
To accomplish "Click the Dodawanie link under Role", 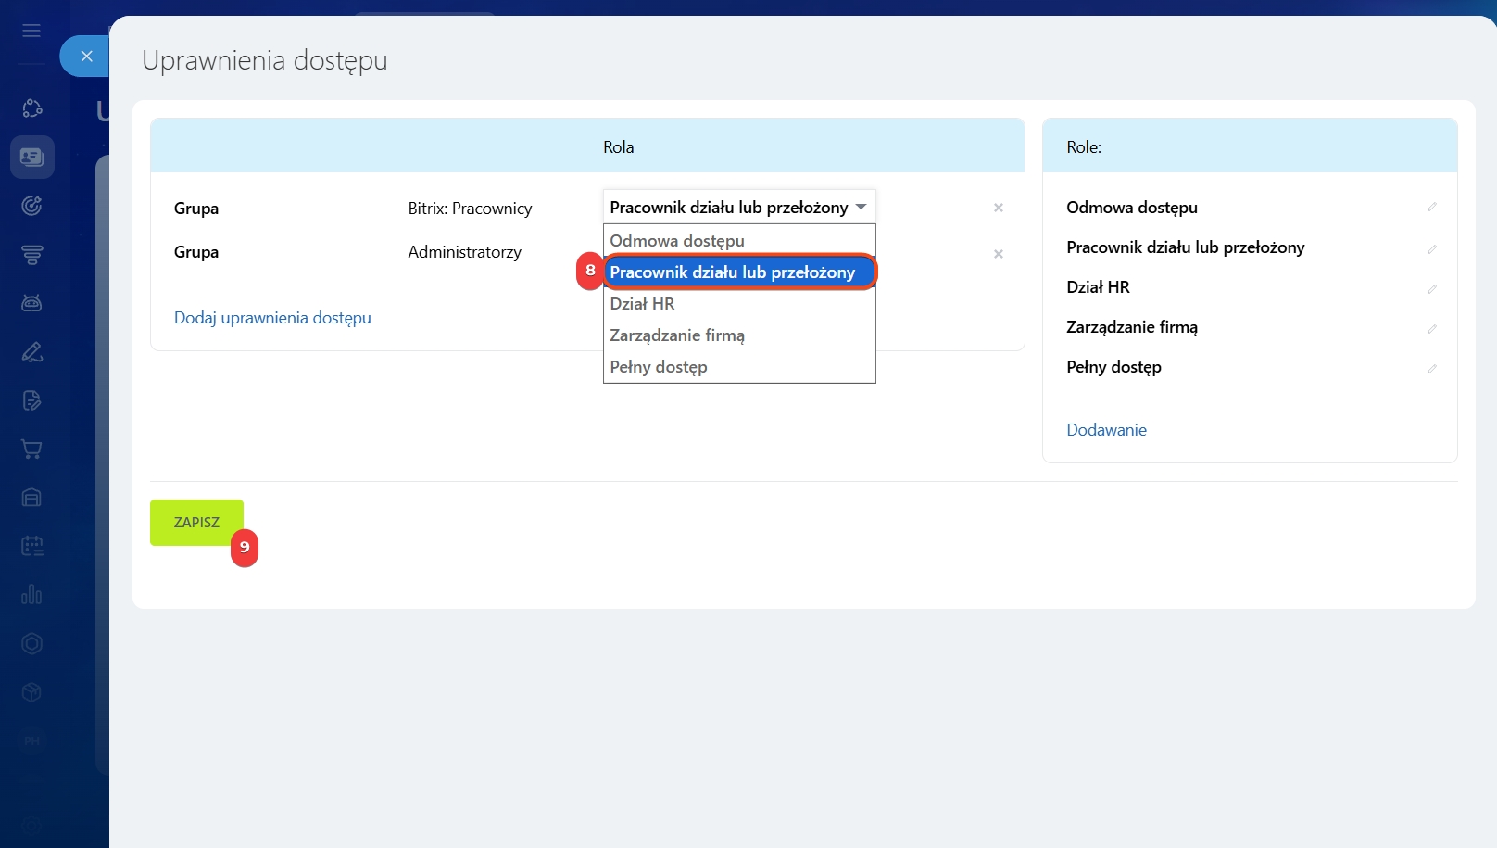I will pyautogui.click(x=1106, y=430).
